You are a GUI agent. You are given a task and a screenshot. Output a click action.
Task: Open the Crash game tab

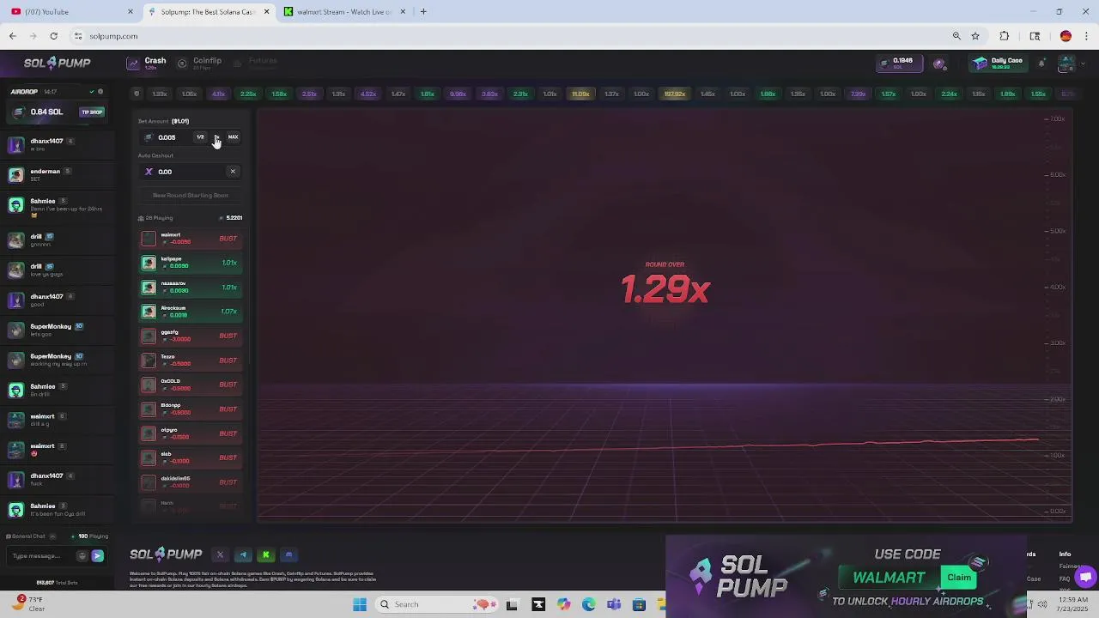(146, 63)
